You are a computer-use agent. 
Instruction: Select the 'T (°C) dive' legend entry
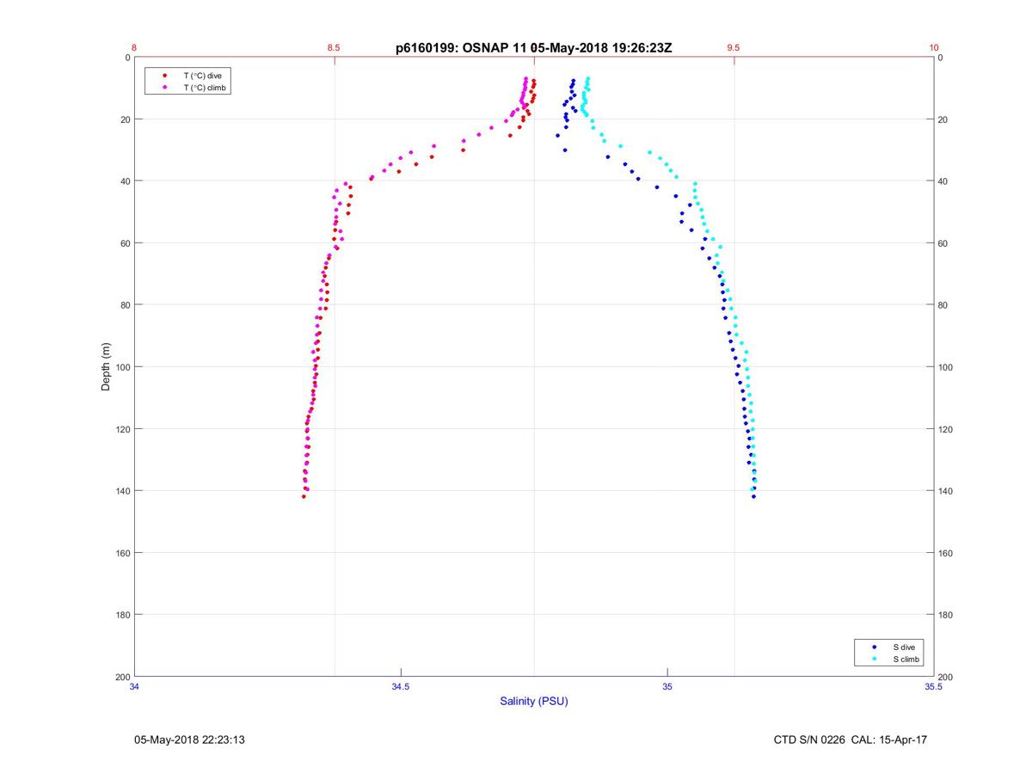202,76
